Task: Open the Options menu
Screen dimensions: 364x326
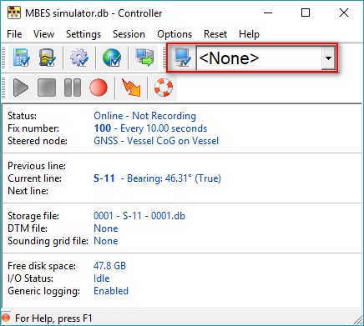Action: pos(174,34)
